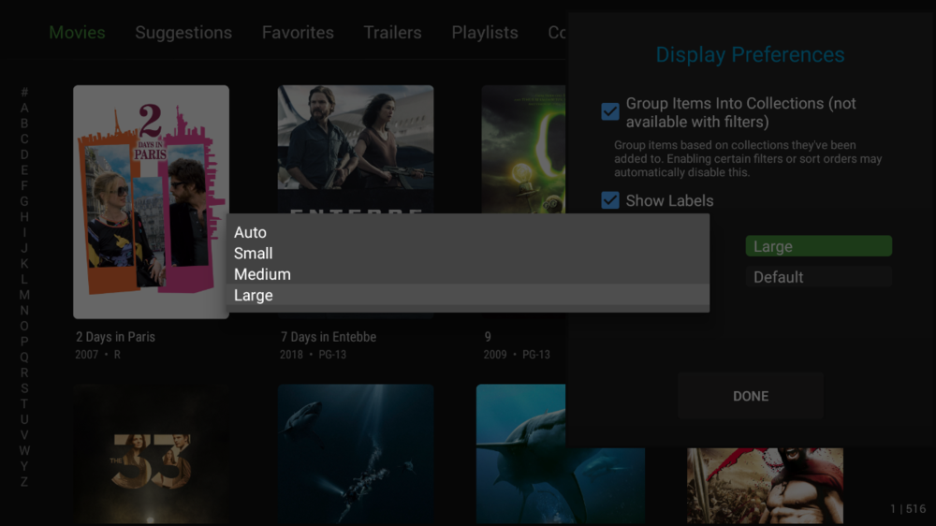This screenshot has width=936, height=526.
Task: Open the green Large size combo box
Action: (x=818, y=246)
